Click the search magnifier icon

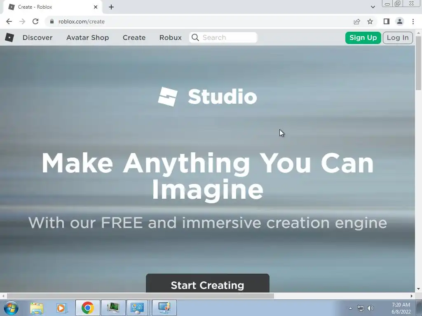tap(195, 37)
